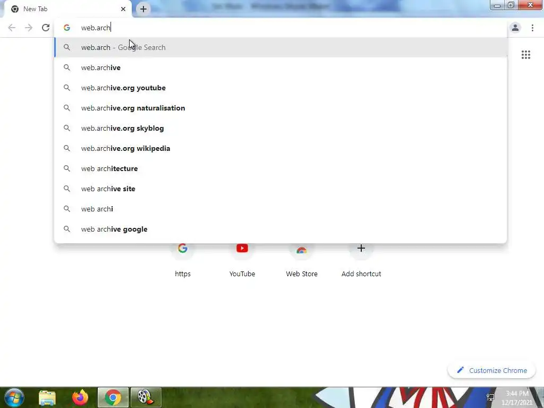Click the Add shortcut tile
Screen dimensions: 544x408
point(361,260)
